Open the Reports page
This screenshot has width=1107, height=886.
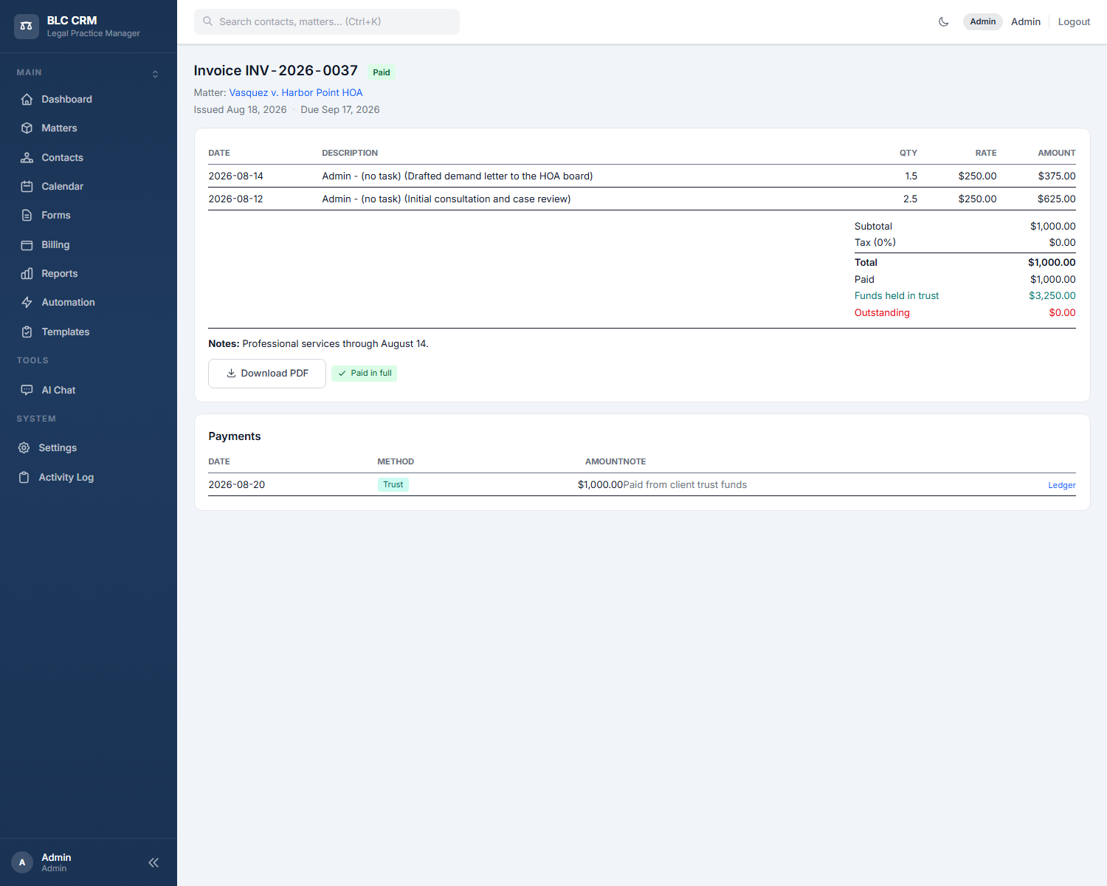(89, 273)
